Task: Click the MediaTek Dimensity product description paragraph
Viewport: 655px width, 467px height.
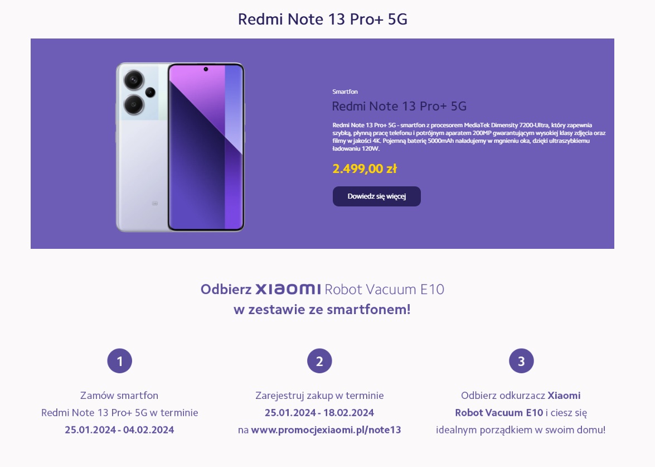Action: (468, 137)
